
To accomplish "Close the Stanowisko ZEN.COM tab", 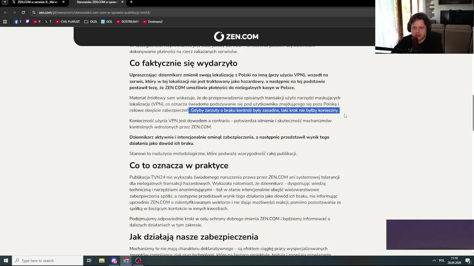I will [123, 2].
